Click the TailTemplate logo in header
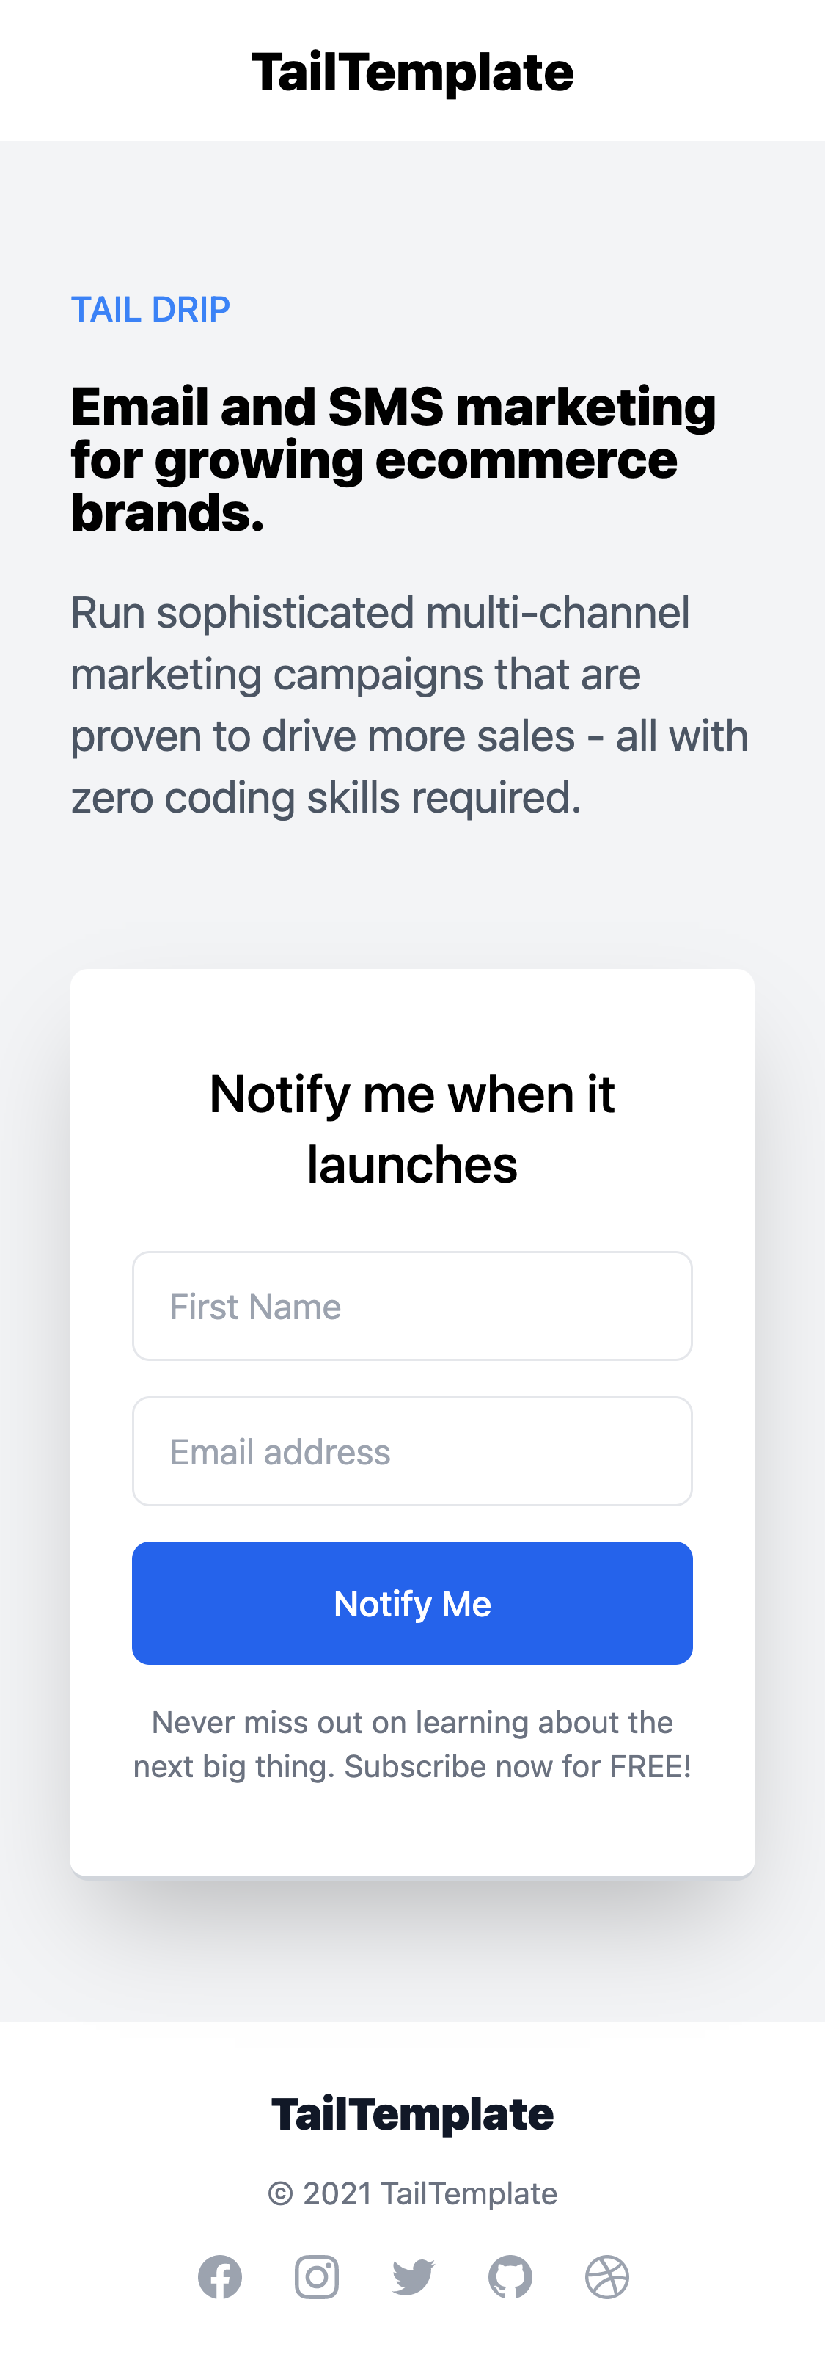 point(412,72)
